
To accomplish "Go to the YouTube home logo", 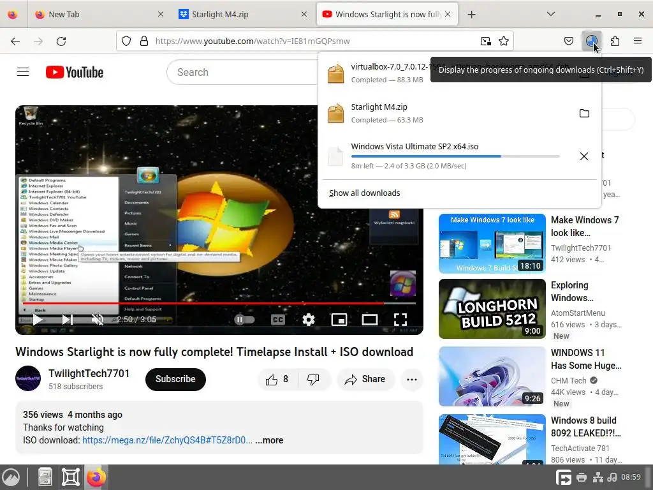I will [x=75, y=72].
